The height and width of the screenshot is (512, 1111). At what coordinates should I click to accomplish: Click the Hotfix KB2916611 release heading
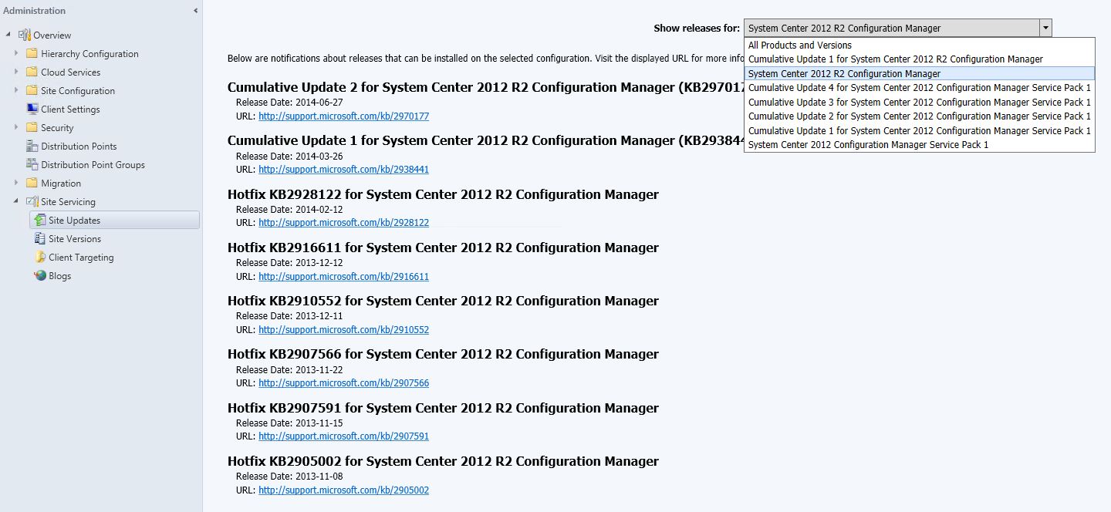coord(443,248)
